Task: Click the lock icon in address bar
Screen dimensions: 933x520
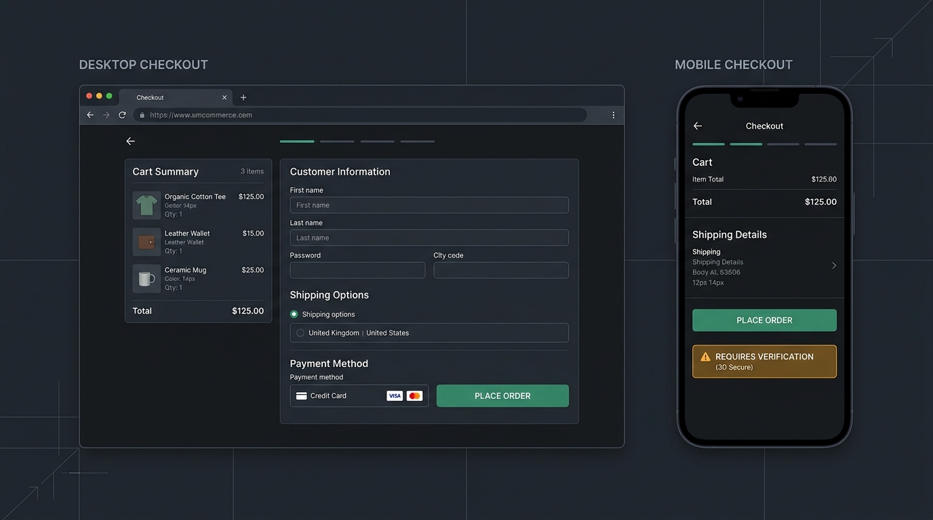Action: 142,115
